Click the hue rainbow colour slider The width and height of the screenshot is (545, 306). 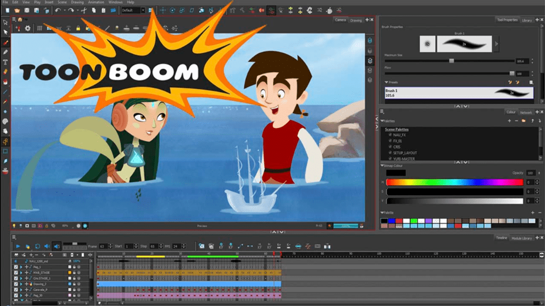pyautogui.click(x=454, y=182)
